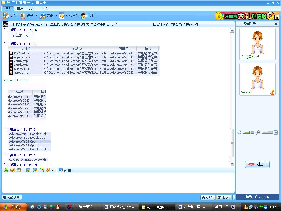Click AdWare.Win32.Dodolook.dj under 11:17:41
281x211 pixels.
click(x=27, y=160)
